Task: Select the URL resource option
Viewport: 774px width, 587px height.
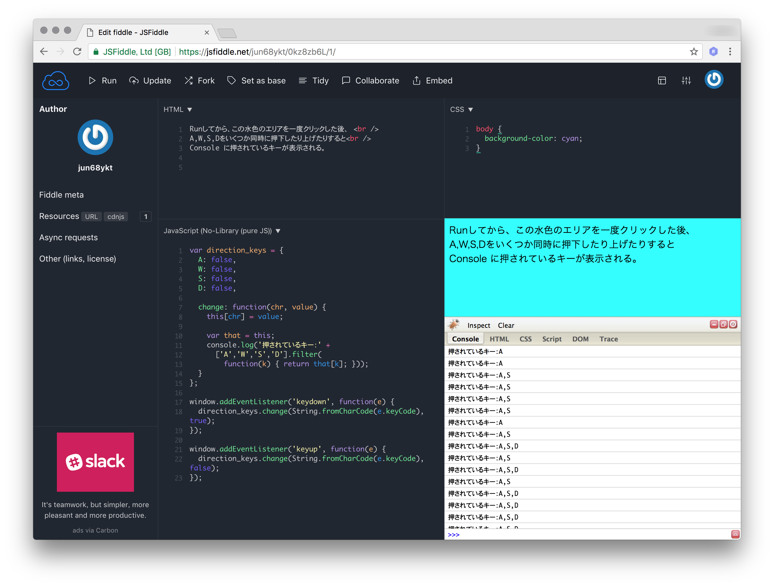Action: 91,217
